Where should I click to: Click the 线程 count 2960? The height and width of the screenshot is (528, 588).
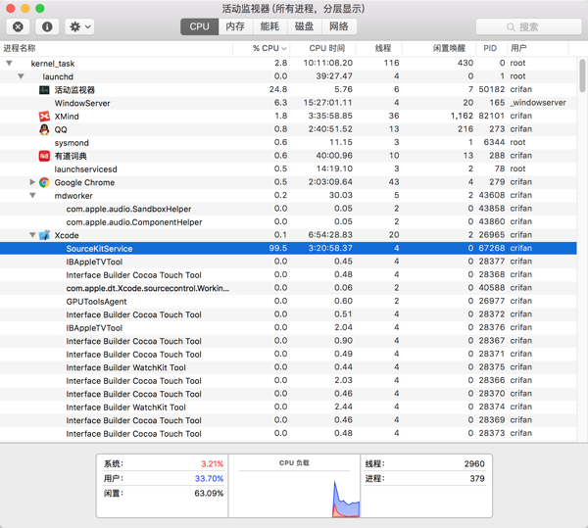pos(474,464)
